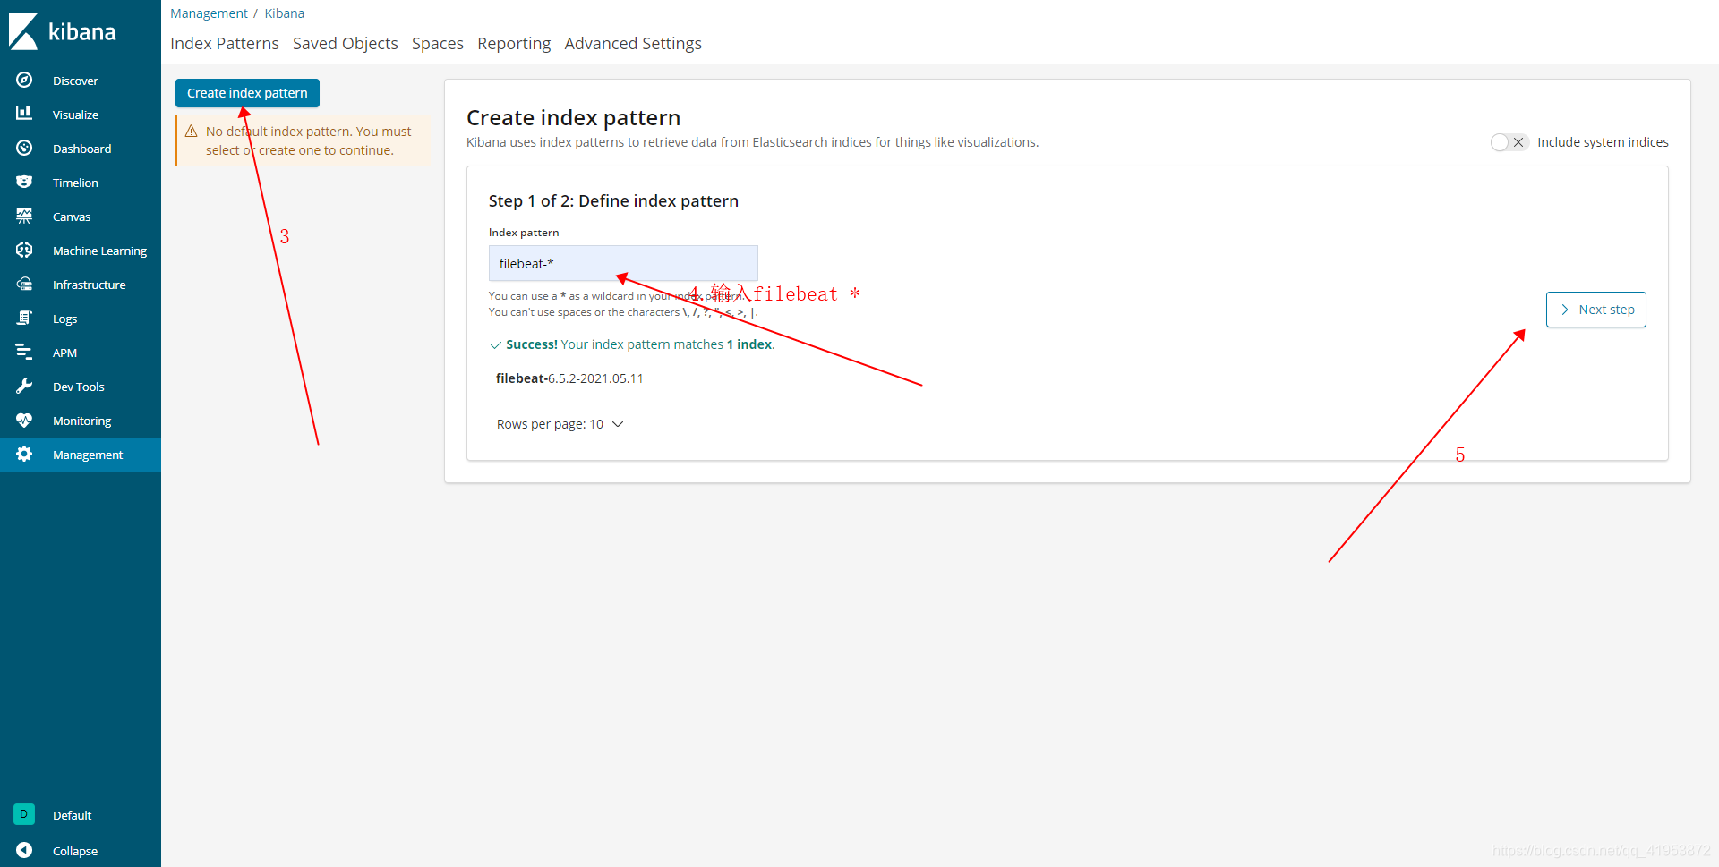Click Step 1 of 2 heading text
Viewport: 1719px width, 867px height.
[613, 201]
